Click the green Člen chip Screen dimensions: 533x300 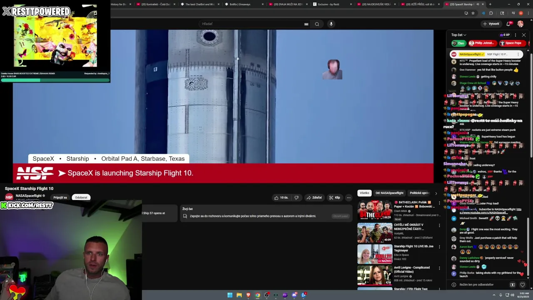(x=458, y=43)
